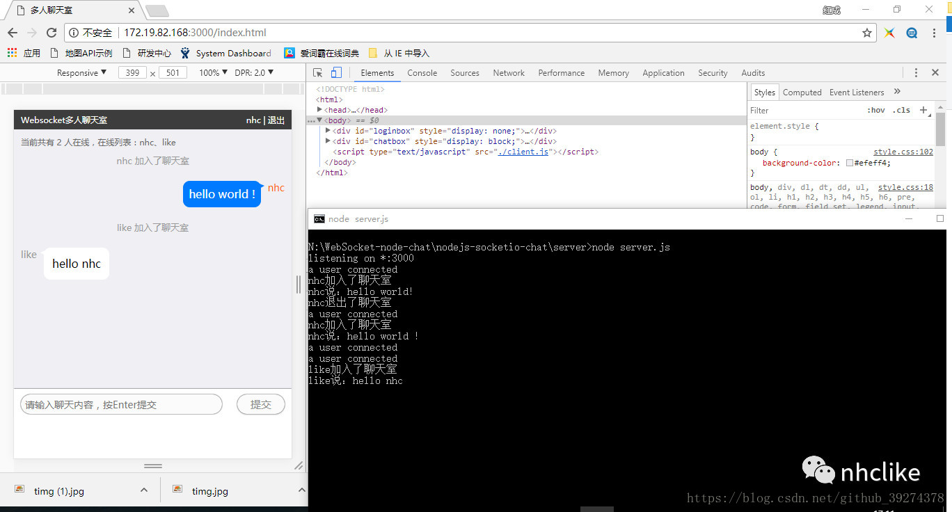Image resolution: width=952 pixels, height=512 pixels.
Task: Toggle .cls class editor
Action: point(902,110)
